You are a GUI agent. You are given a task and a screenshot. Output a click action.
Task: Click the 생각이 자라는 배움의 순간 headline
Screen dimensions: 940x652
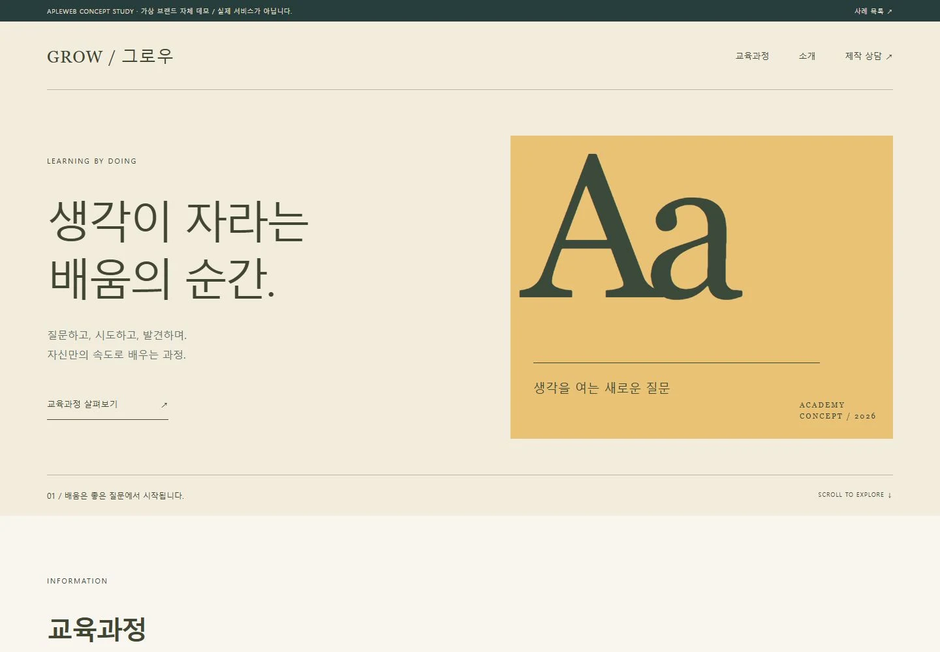pyautogui.click(x=178, y=250)
